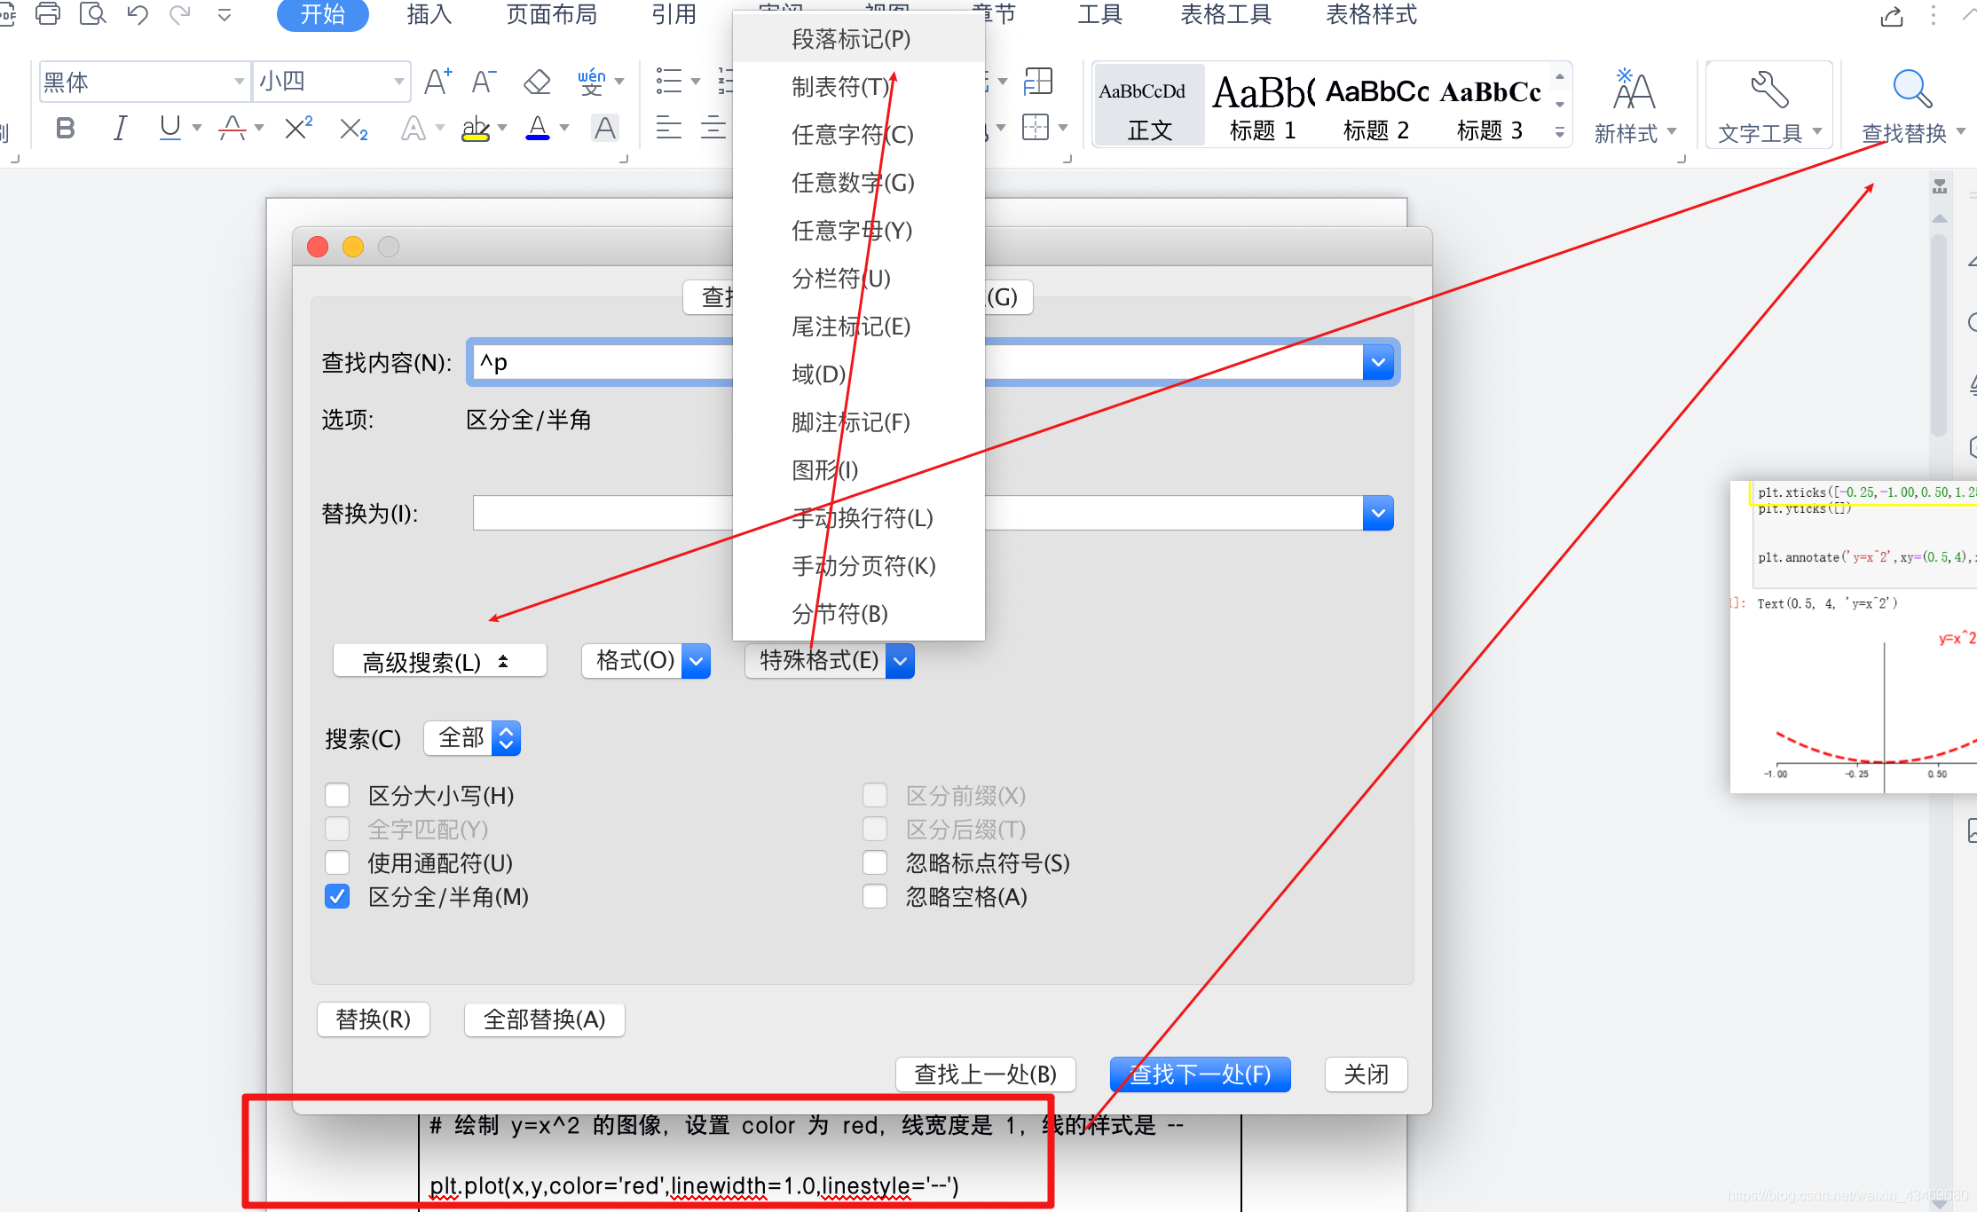Select 段落标记(P) from special format menu
Screen dimensions: 1977x1212
pyautogui.click(x=859, y=39)
